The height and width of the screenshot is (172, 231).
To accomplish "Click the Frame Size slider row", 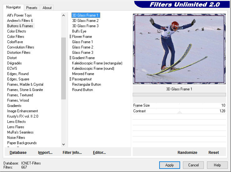I will [179, 105].
